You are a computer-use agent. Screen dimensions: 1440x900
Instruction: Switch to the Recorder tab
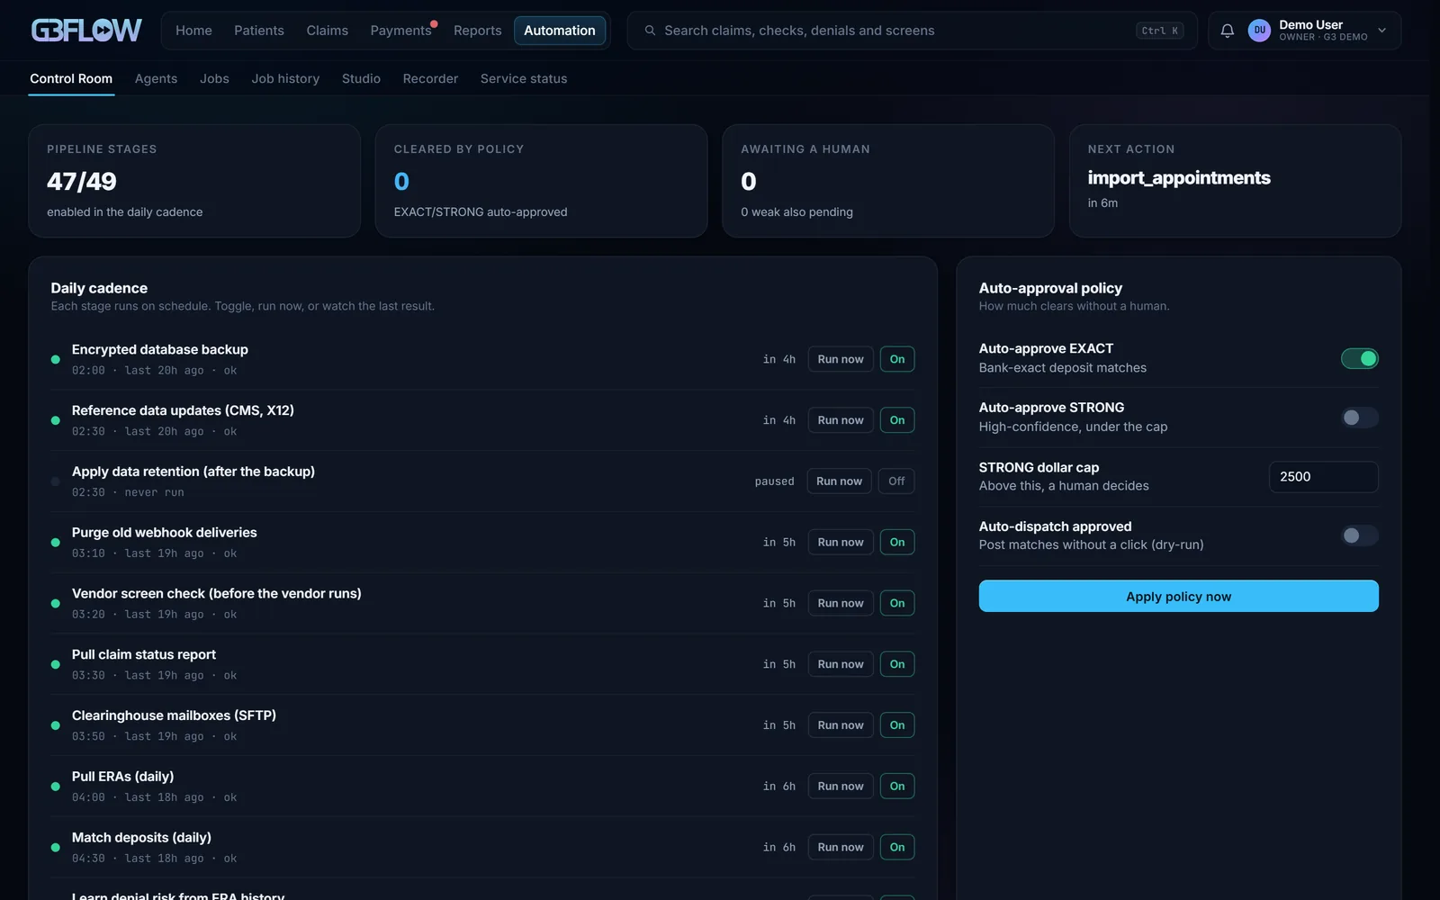[x=430, y=79]
